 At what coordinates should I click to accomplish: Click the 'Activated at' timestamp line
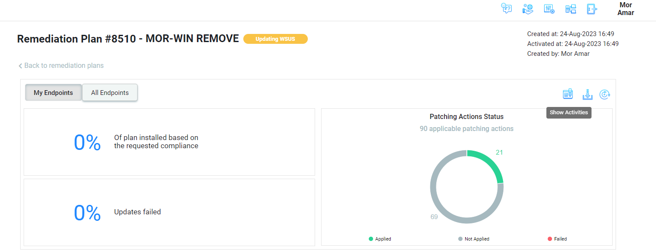(573, 43)
